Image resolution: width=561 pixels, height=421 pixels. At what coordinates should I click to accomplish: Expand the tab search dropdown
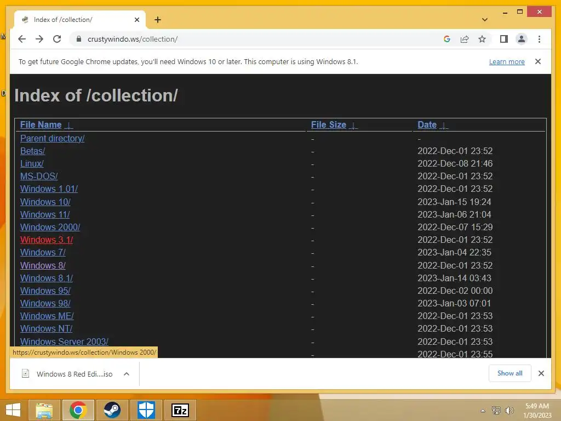pyautogui.click(x=485, y=20)
